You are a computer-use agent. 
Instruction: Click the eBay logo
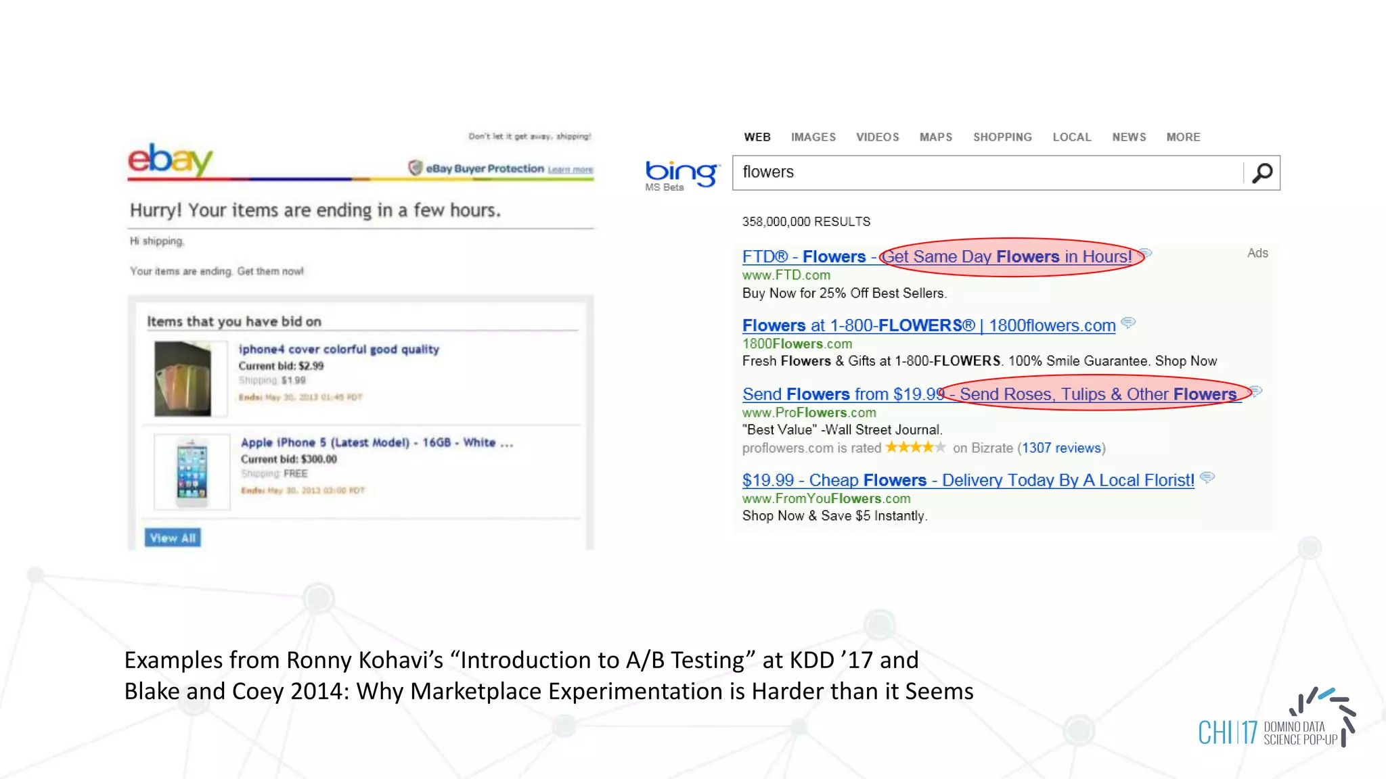(171, 160)
